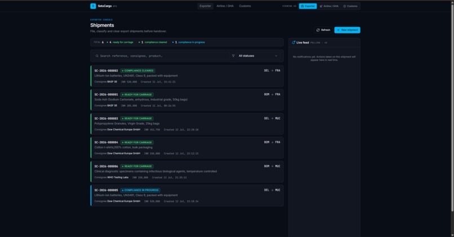
Task: Open shipment SC-2026-000003
Action: (187, 124)
